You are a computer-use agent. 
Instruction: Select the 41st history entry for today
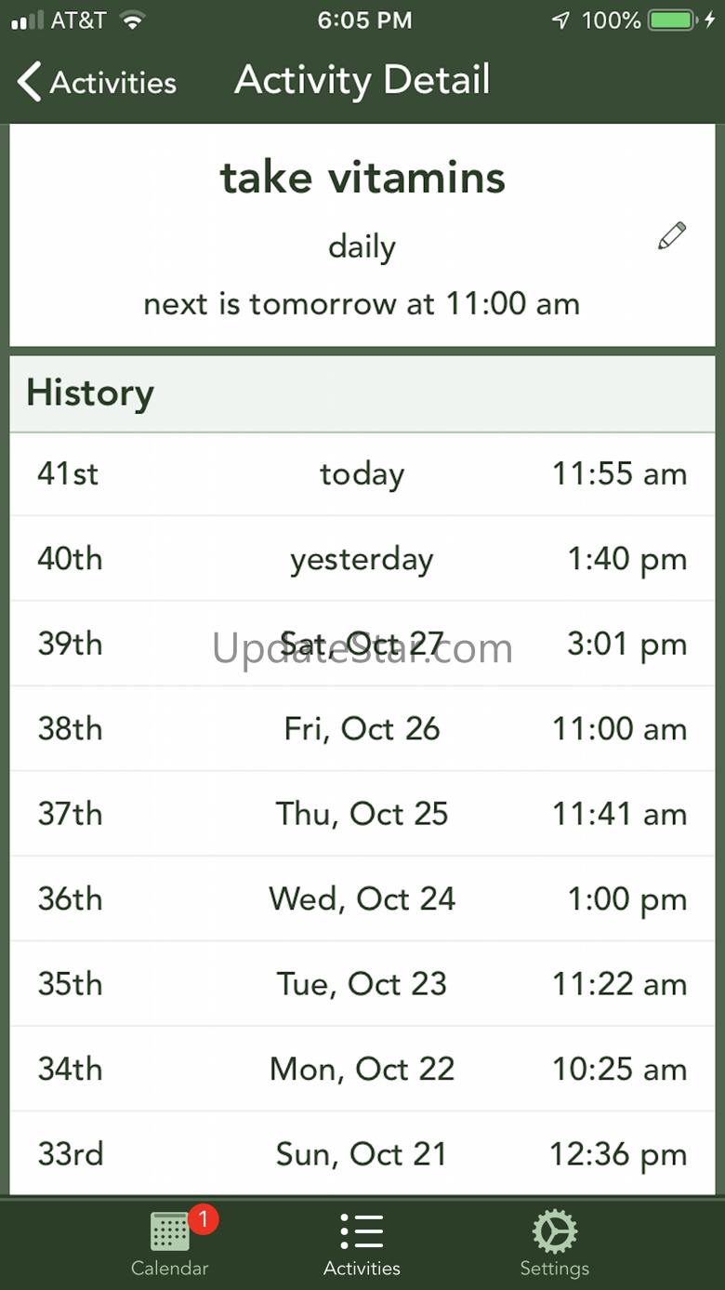pos(362,474)
